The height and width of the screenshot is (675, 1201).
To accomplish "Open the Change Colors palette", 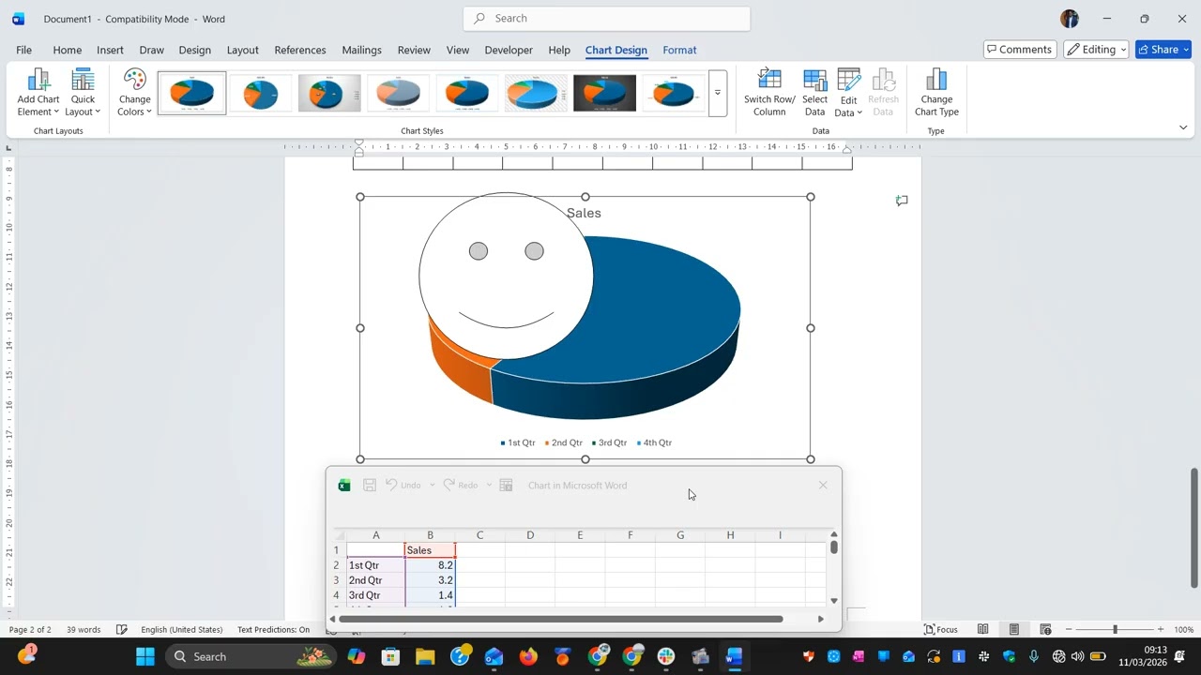I will [135, 93].
